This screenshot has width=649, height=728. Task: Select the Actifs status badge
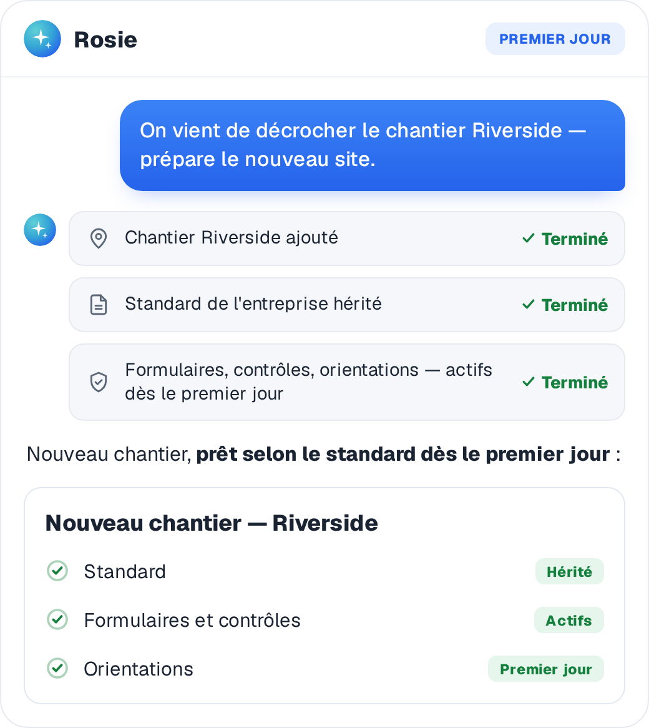click(x=568, y=620)
